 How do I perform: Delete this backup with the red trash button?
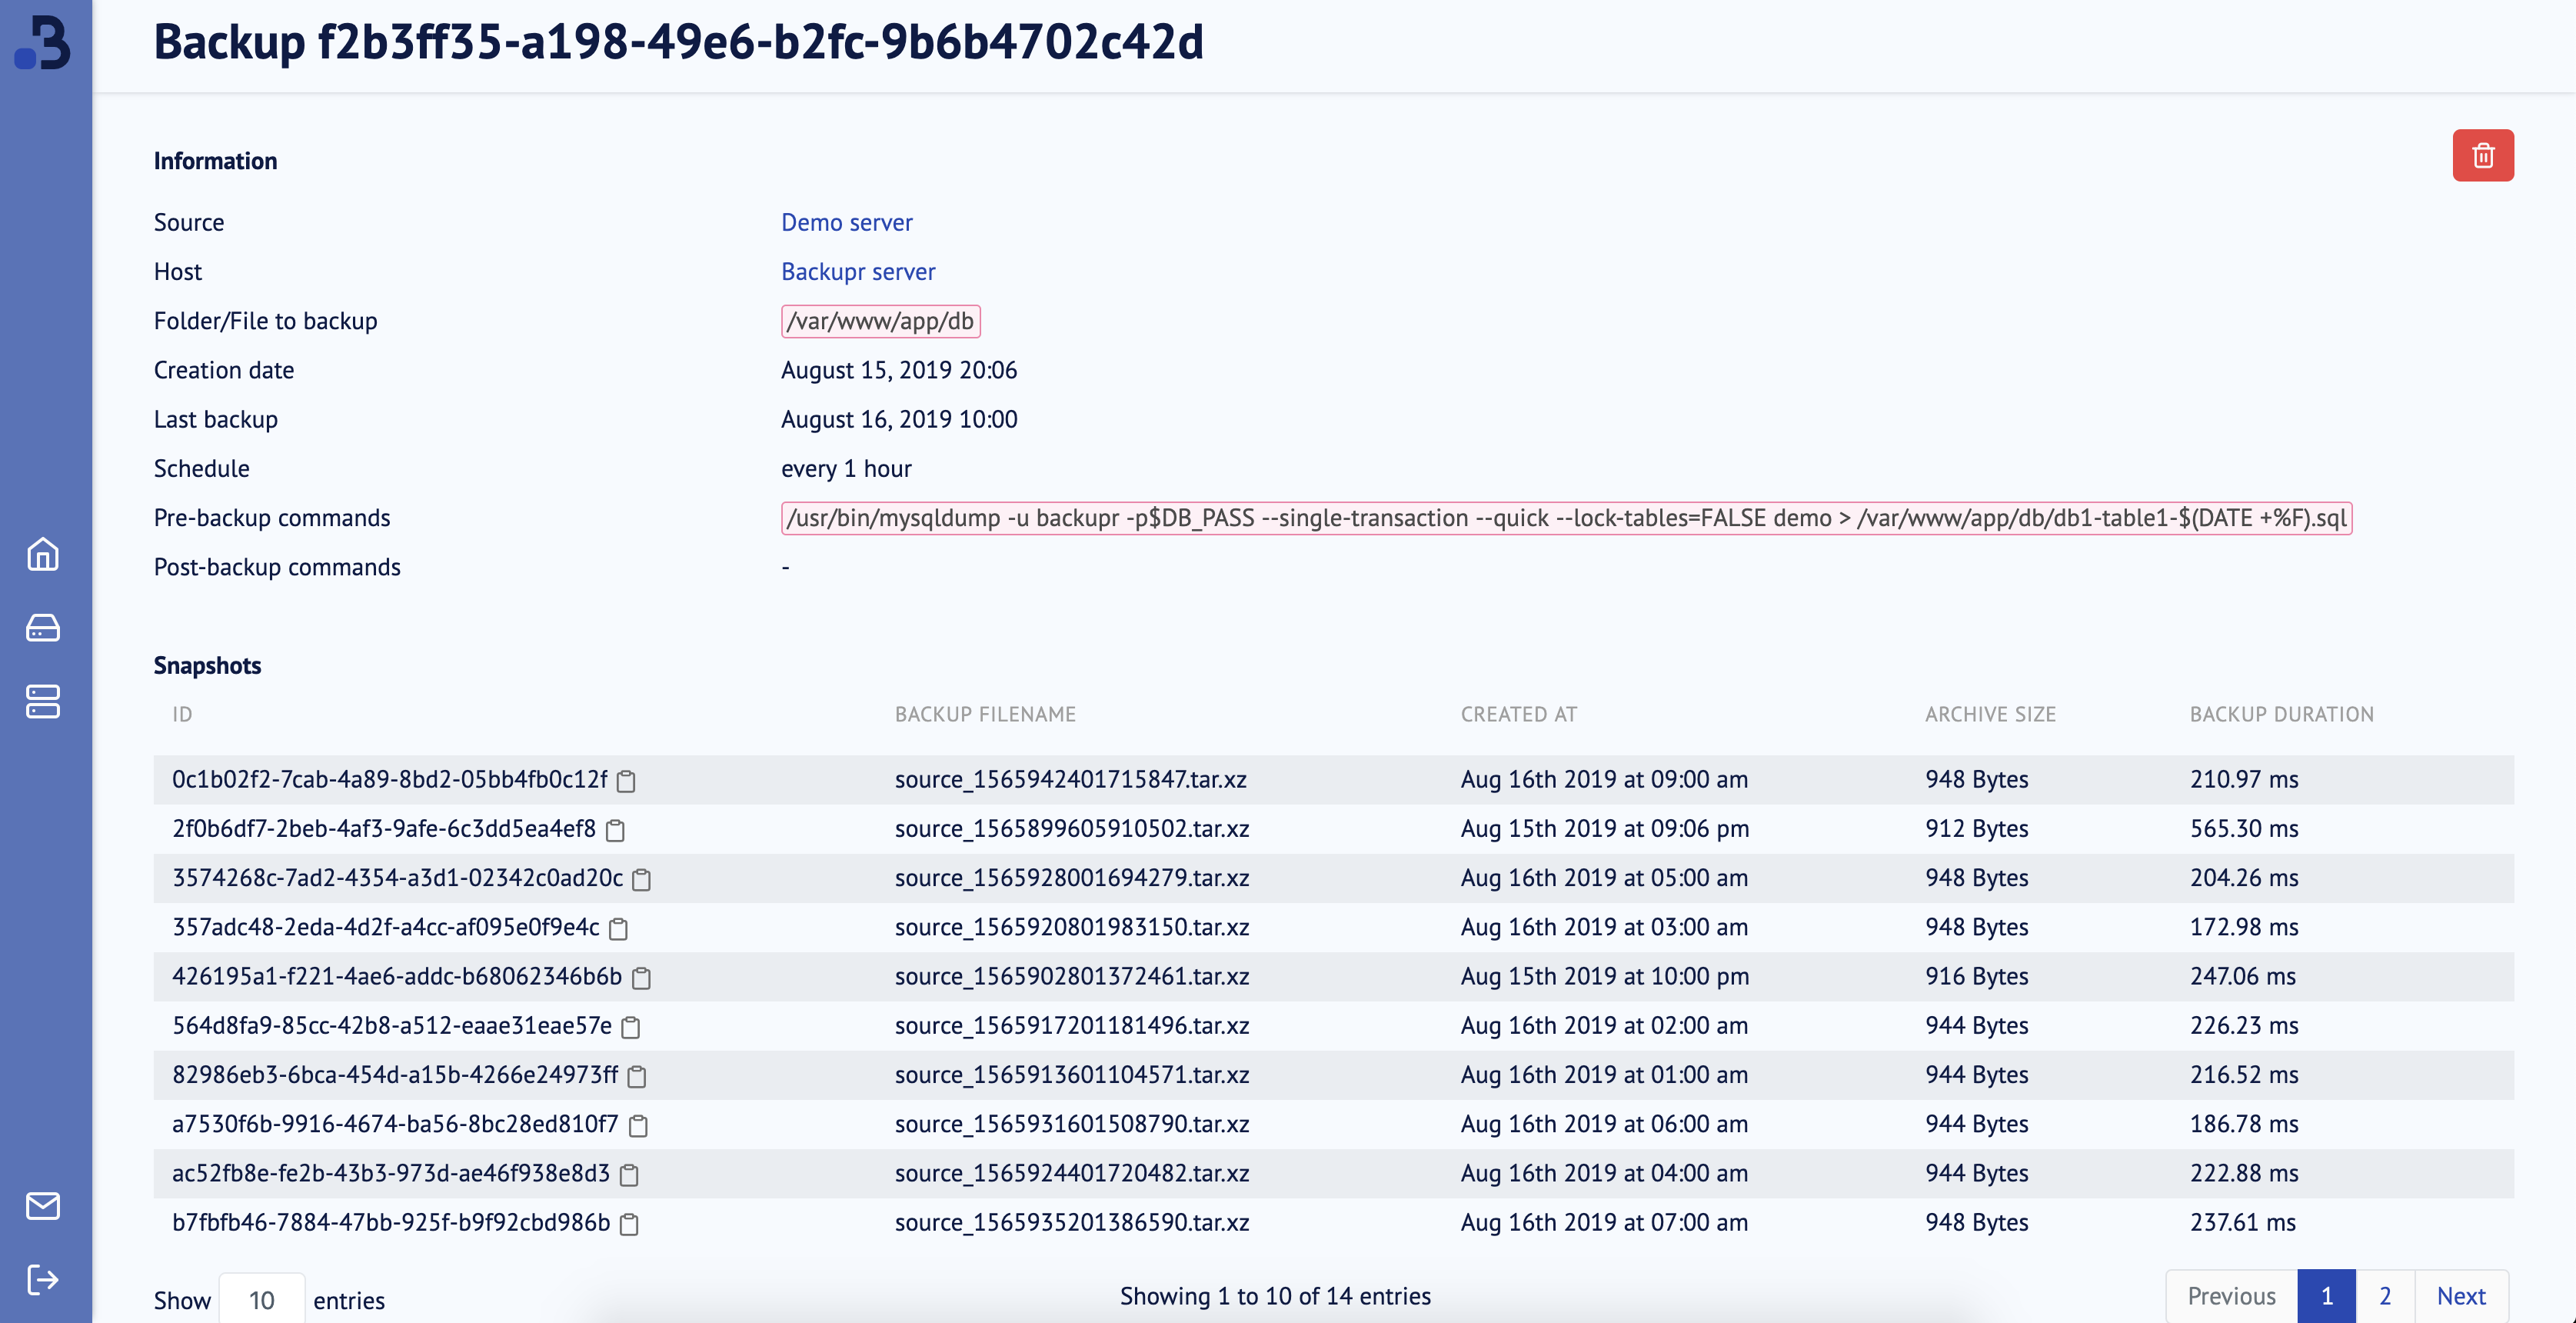pyautogui.click(x=2482, y=155)
